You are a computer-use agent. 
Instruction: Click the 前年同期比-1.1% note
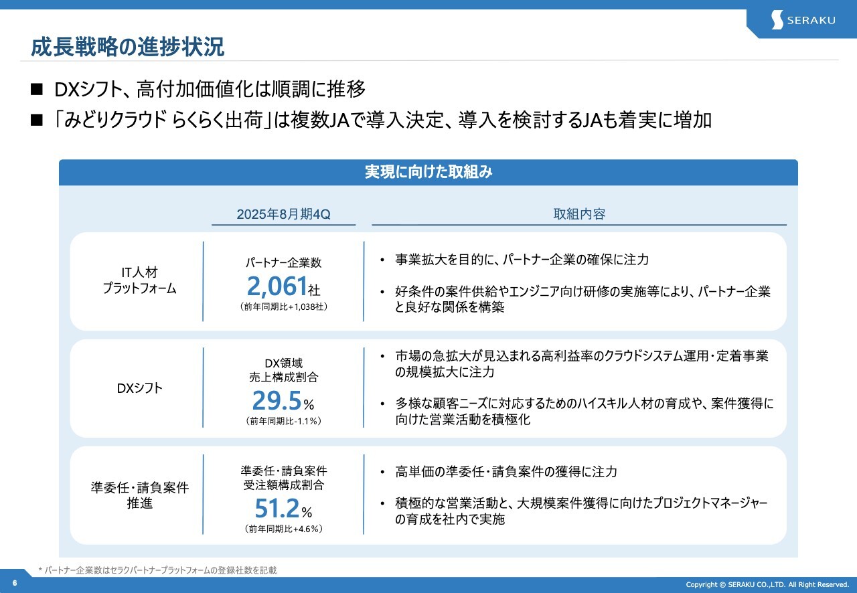[x=283, y=421]
